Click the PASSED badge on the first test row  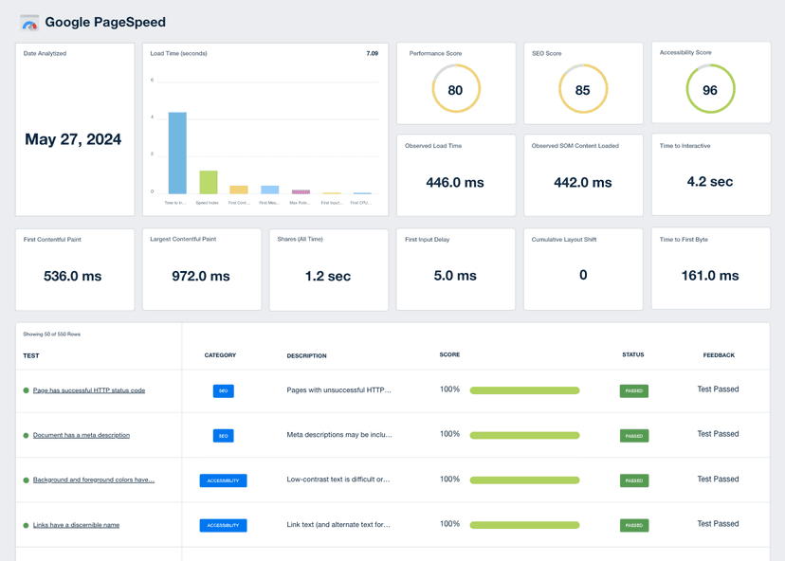[x=634, y=390]
